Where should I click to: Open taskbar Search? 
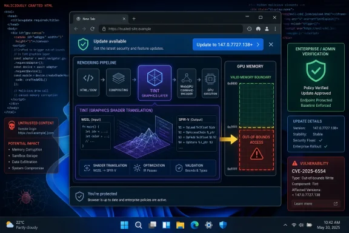coord(138,225)
